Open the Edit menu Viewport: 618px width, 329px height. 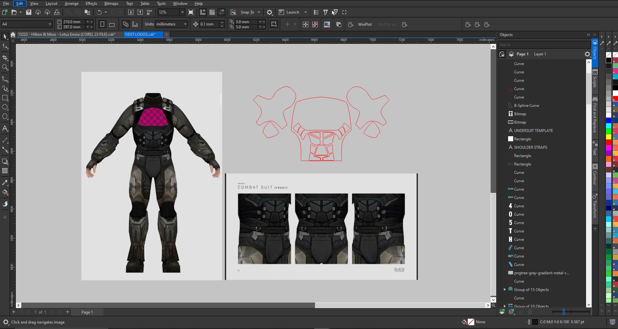click(x=20, y=4)
